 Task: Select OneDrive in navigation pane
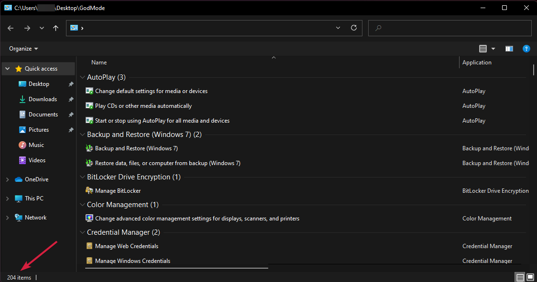[x=37, y=179]
